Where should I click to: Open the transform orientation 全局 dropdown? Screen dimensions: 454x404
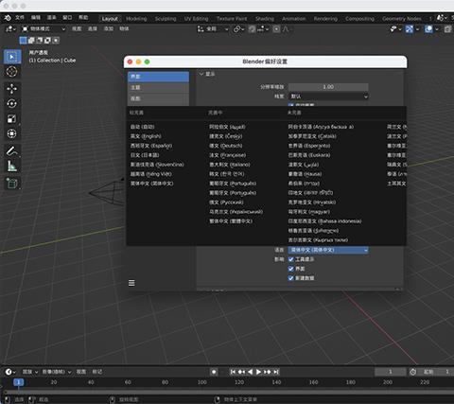click(x=213, y=29)
